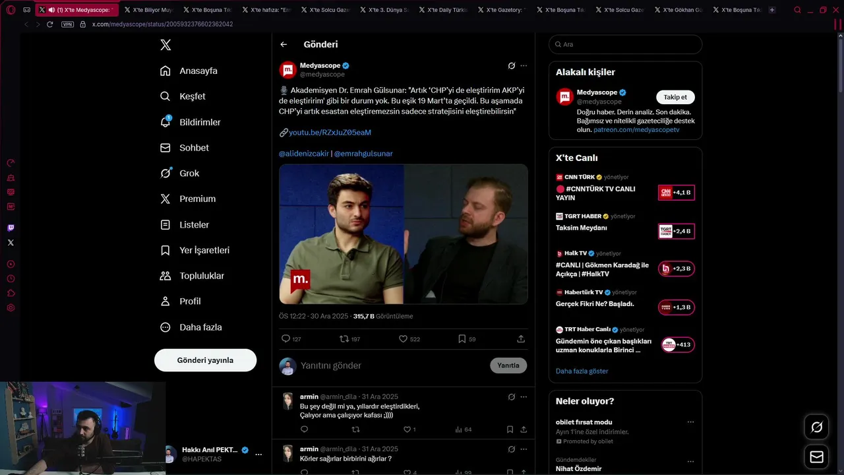
Task: Open Topluluklar communities
Action: click(193, 276)
